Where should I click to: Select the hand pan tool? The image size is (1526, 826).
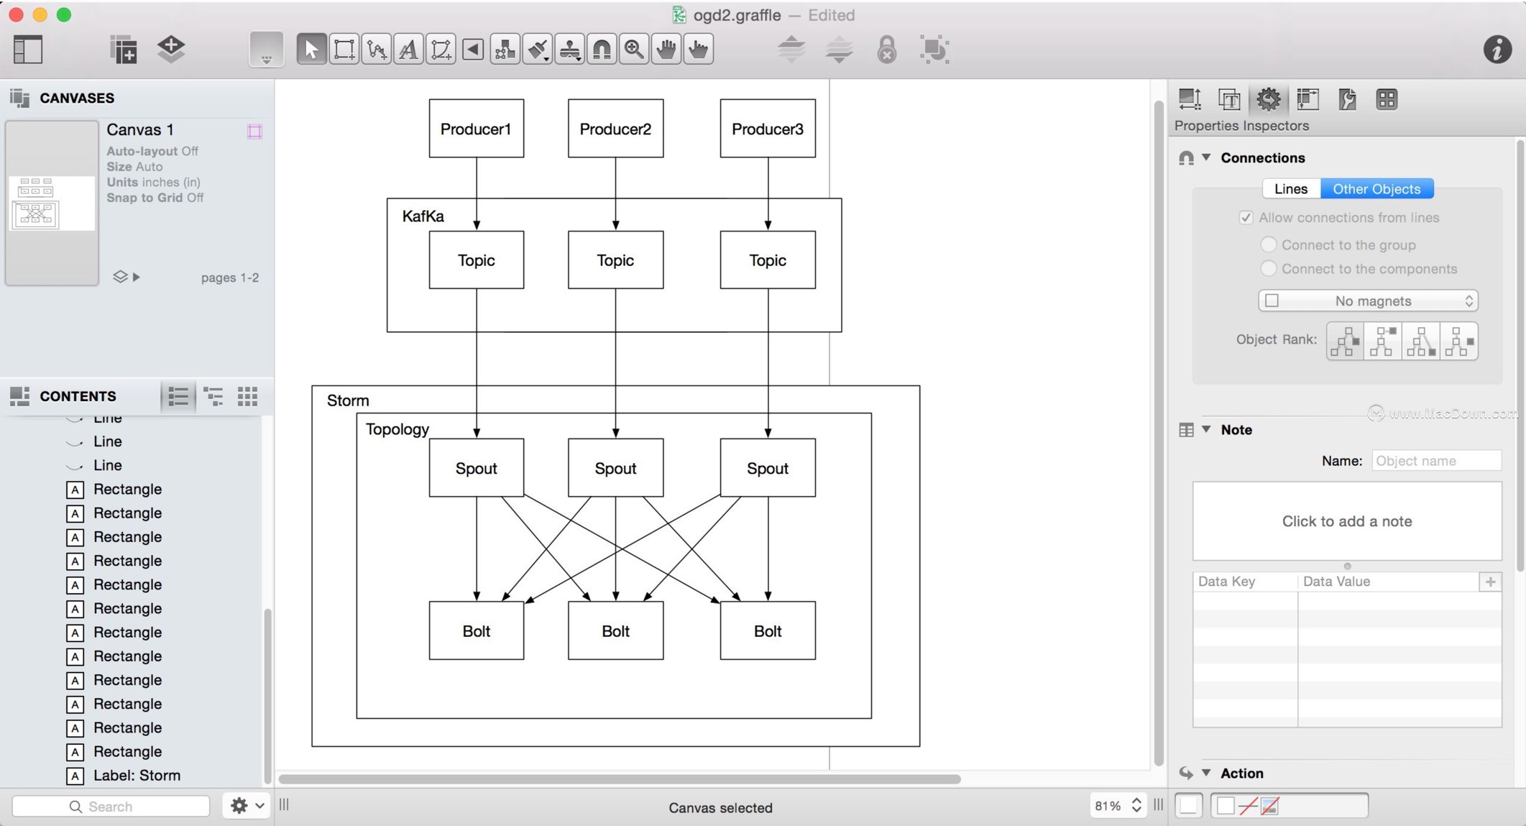(x=666, y=48)
